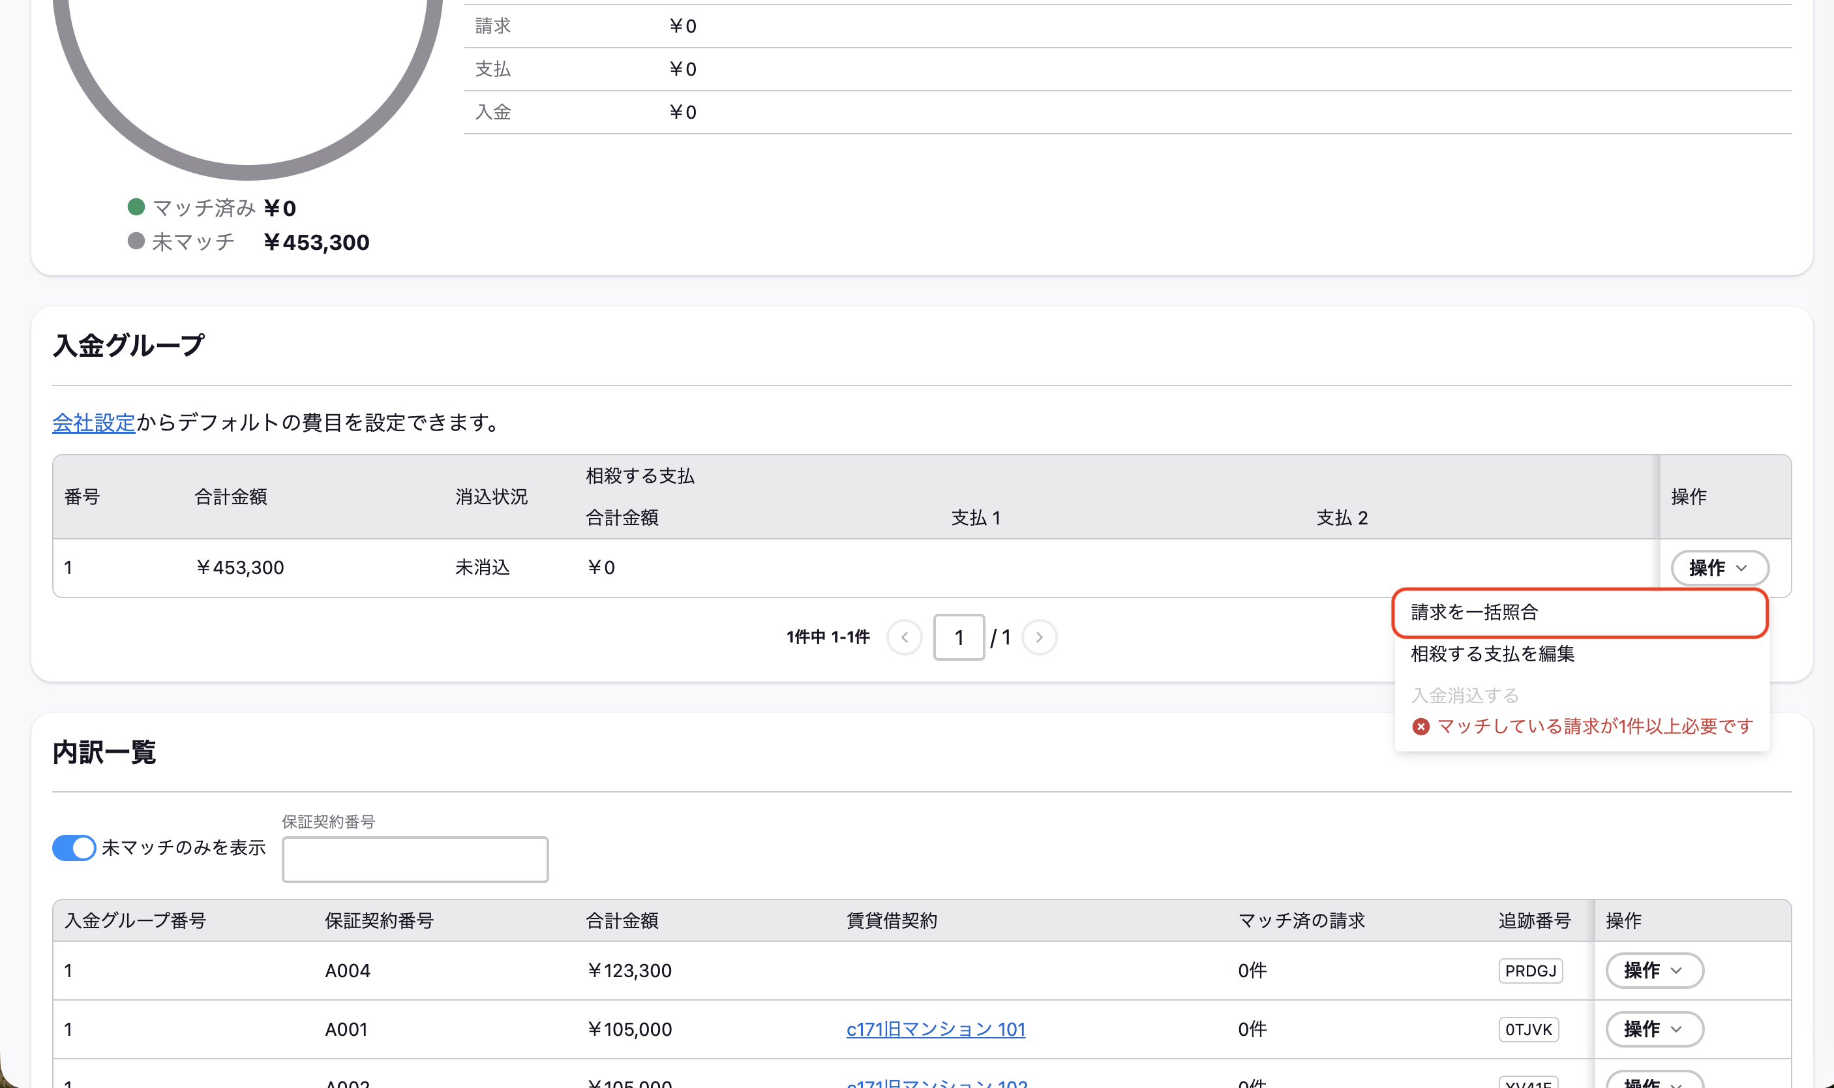Open c171旧マンション 101 lease link
The height and width of the screenshot is (1088, 1834).
[x=935, y=1029]
